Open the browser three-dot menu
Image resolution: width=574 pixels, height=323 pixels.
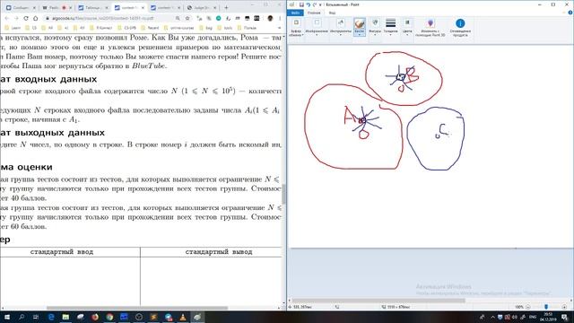pyautogui.click(x=280, y=18)
